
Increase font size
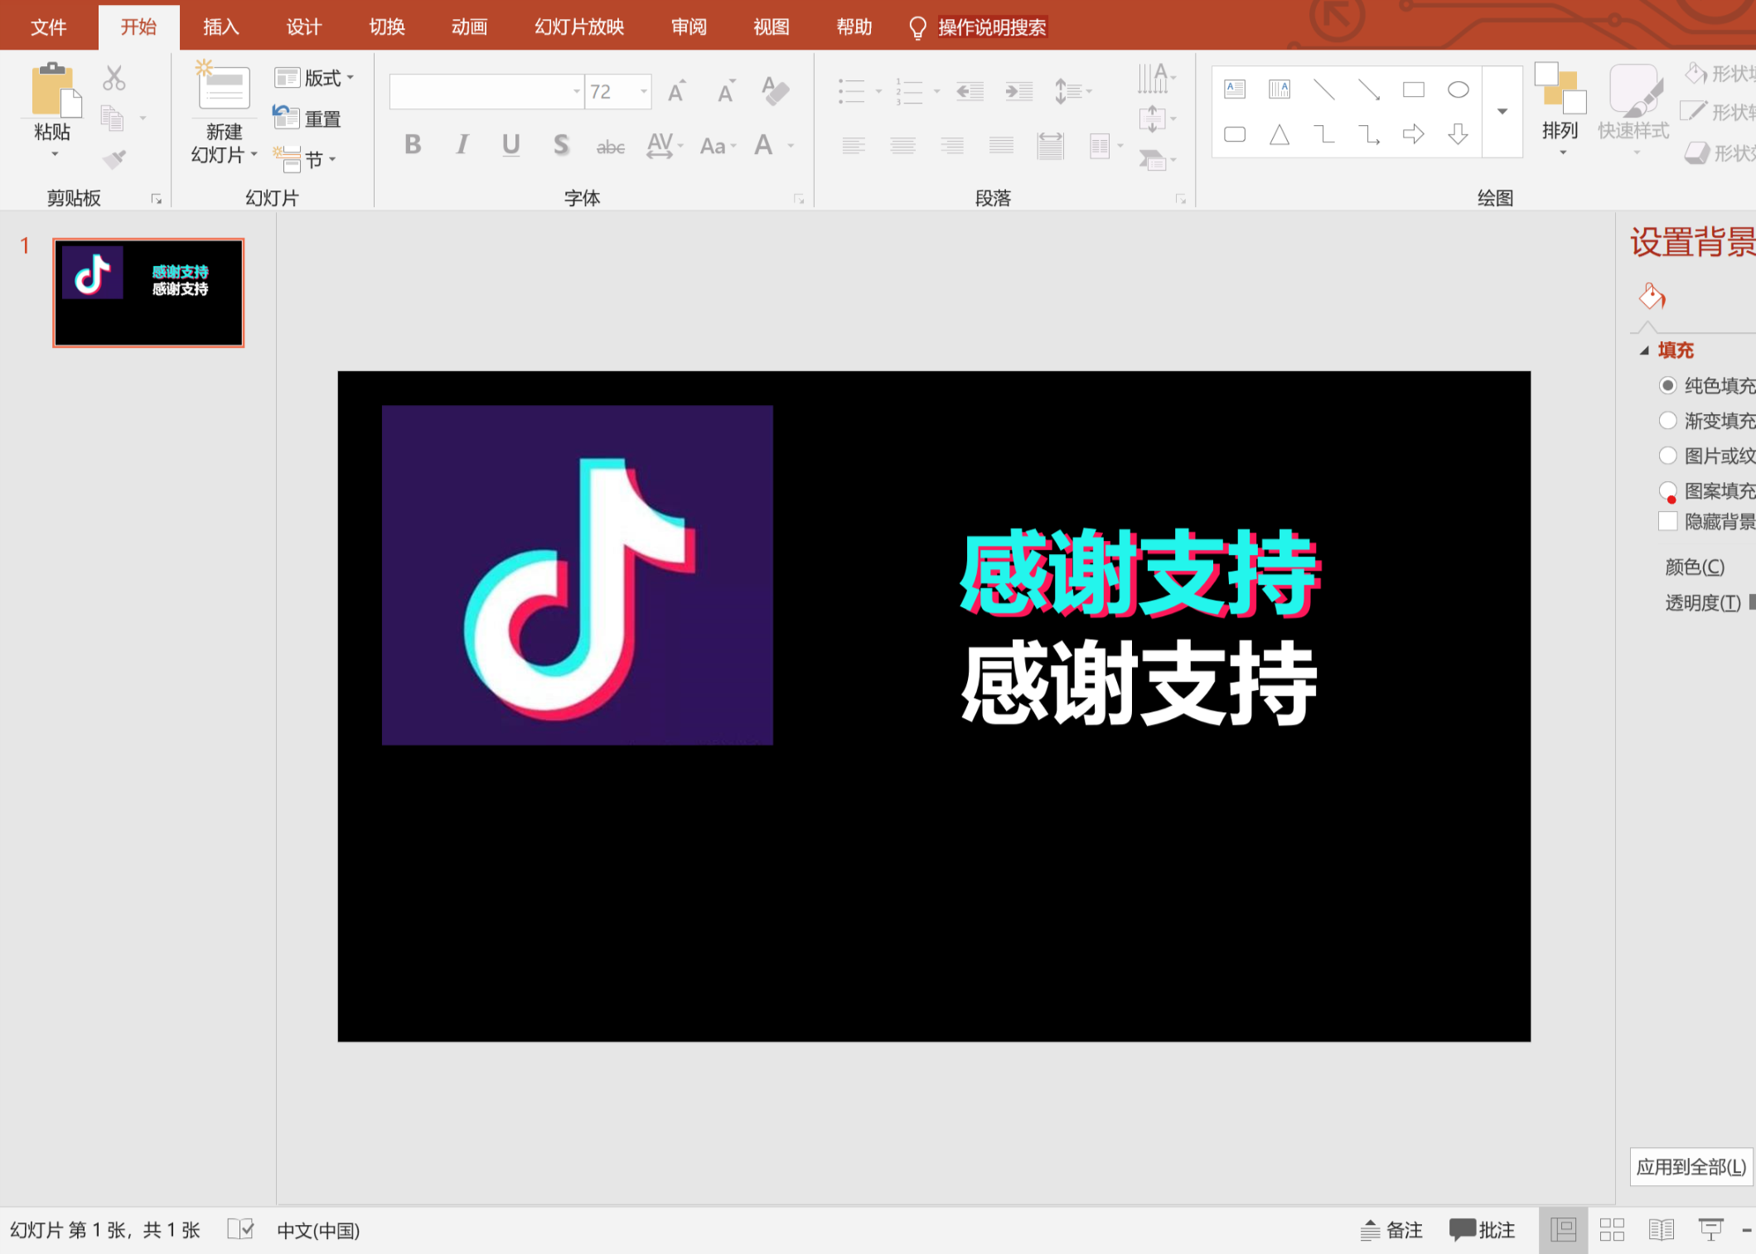pos(678,91)
